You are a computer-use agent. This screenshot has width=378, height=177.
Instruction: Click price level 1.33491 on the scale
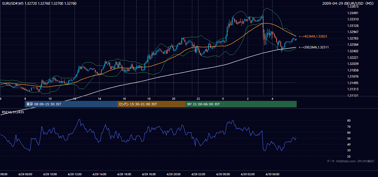pyautogui.click(x=353, y=13)
